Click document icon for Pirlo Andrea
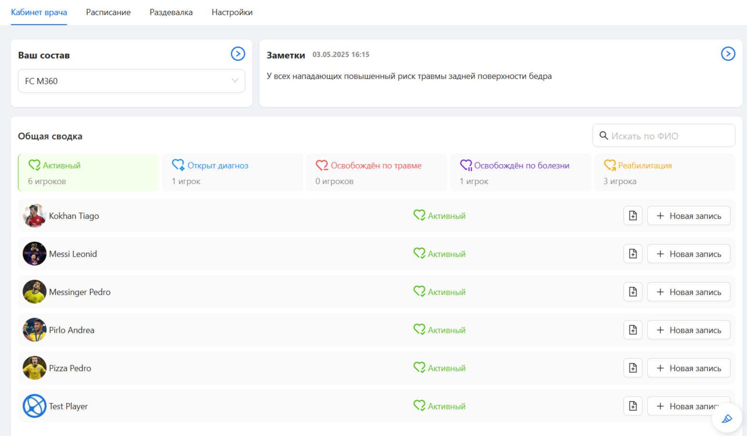The height and width of the screenshot is (436, 747). click(x=633, y=330)
